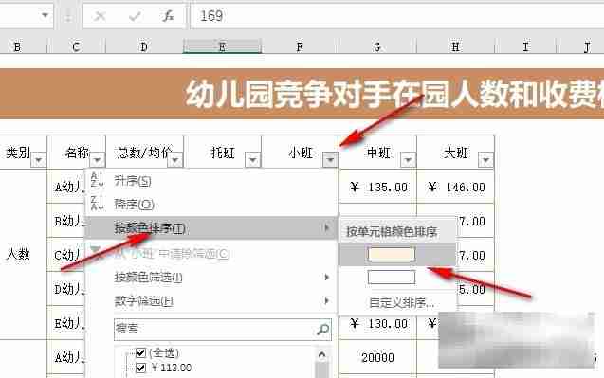Expand arrow beside 数字筛选
Screen dimensions: 604x378
tap(326, 300)
